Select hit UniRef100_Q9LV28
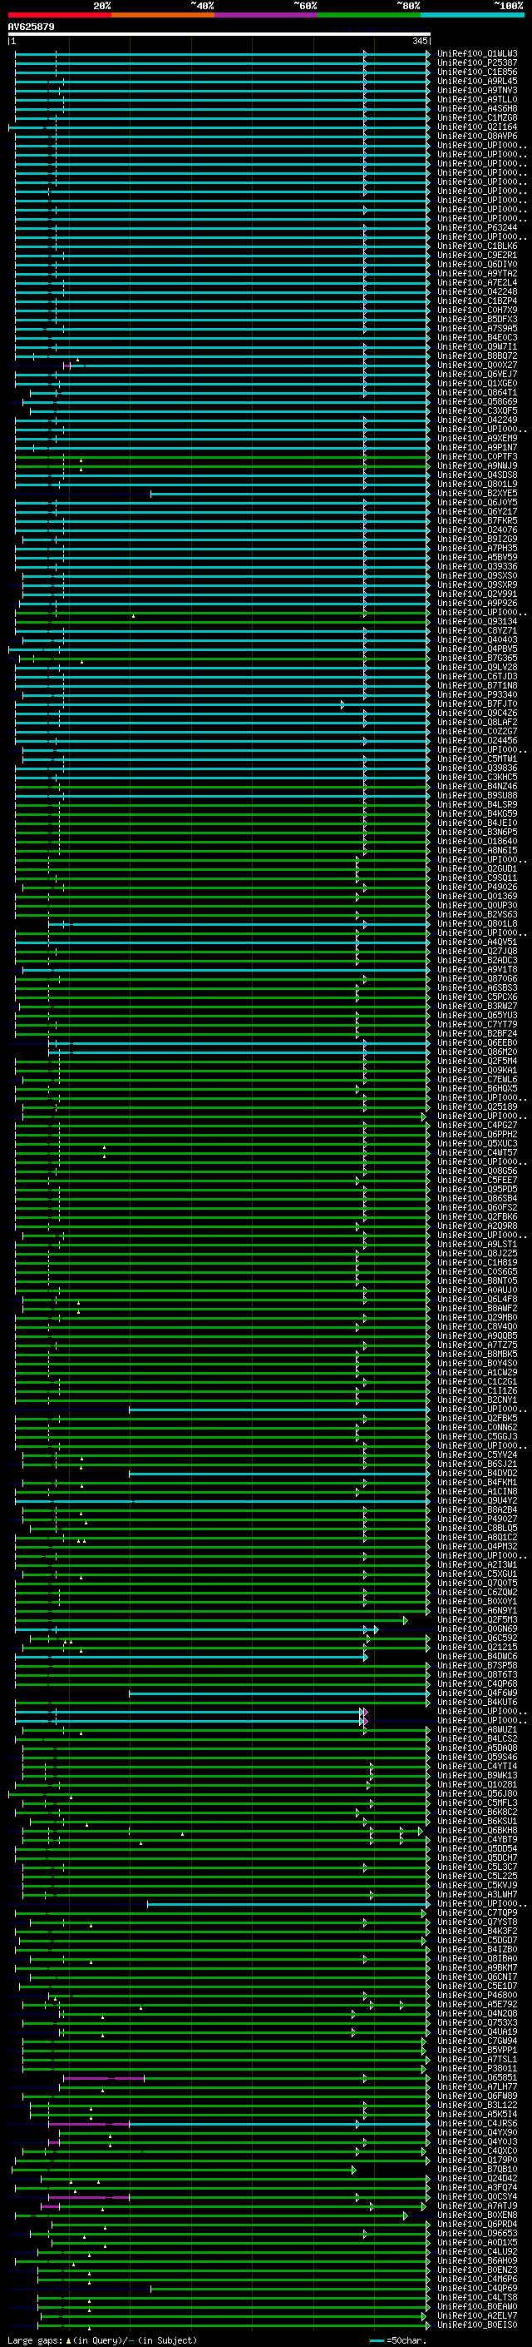The height and width of the screenshot is (2347, 532). point(477,667)
